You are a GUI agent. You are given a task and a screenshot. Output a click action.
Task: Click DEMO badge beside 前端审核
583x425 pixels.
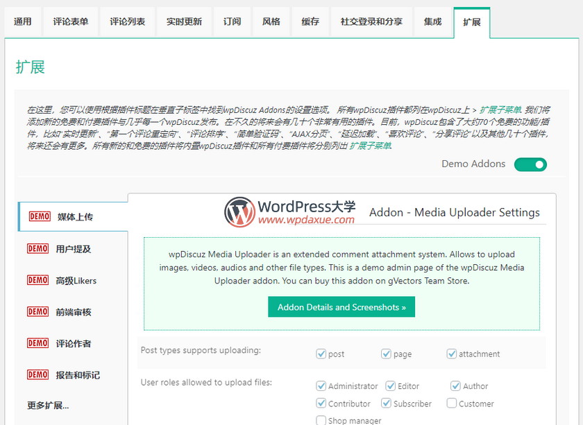37,312
